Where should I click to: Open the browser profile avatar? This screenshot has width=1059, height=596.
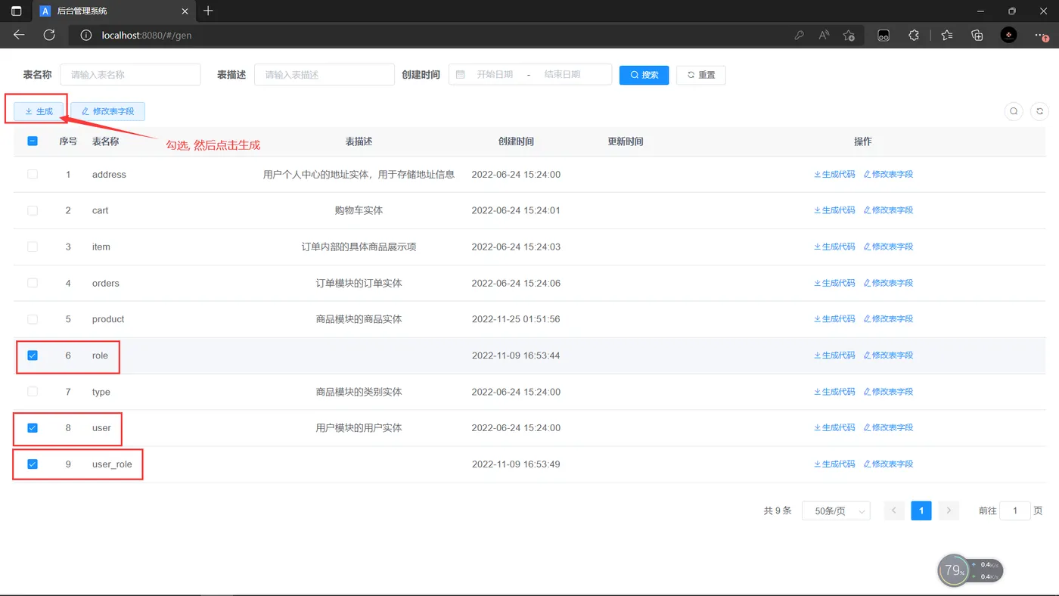[x=1009, y=35]
